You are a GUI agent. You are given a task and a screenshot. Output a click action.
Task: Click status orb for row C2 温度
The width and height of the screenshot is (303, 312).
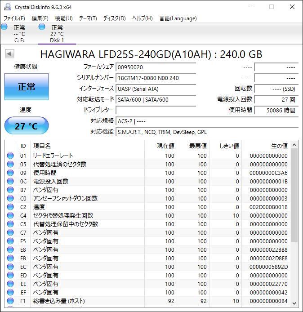[x=10, y=207]
